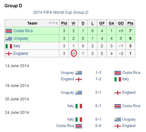The height and width of the screenshot is (132, 146).
Task: Click the Pld column header abbreviation
Action: coord(64,23)
